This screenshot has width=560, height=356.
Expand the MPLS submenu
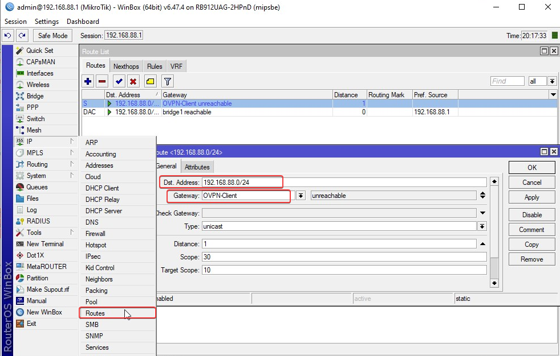click(x=46, y=153)
